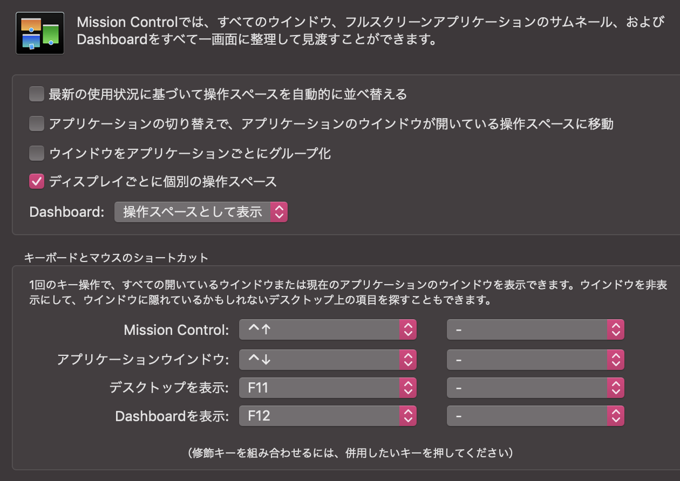The image size is (680, 481).
Task: Uncheck separate spaces per display checkbox
Action: [37, 182]
